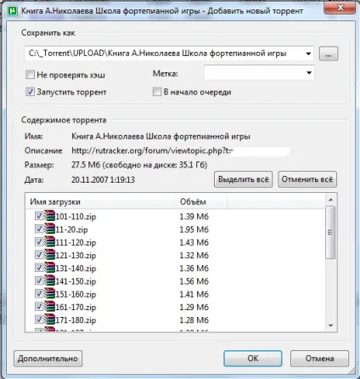Image resolution: width=360 pixels, height=379 pixels.
Task: Select the file name 11-20.zip
Action: tap(72, 229)
